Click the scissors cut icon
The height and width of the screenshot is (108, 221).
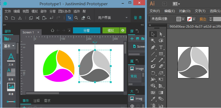[37, 18]
